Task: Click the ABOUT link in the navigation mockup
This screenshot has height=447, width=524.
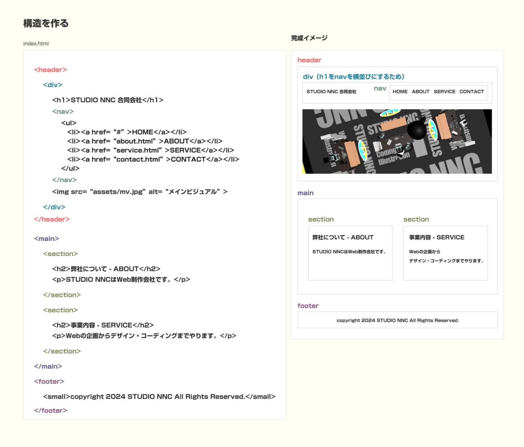Action: 420,92
